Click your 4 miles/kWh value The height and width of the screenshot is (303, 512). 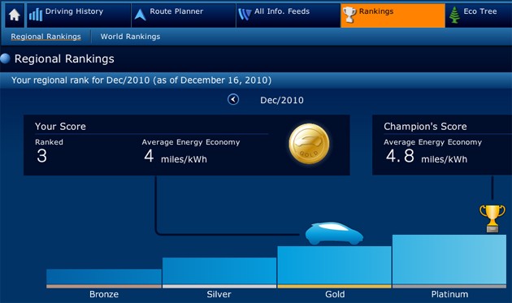pos(176,157)
